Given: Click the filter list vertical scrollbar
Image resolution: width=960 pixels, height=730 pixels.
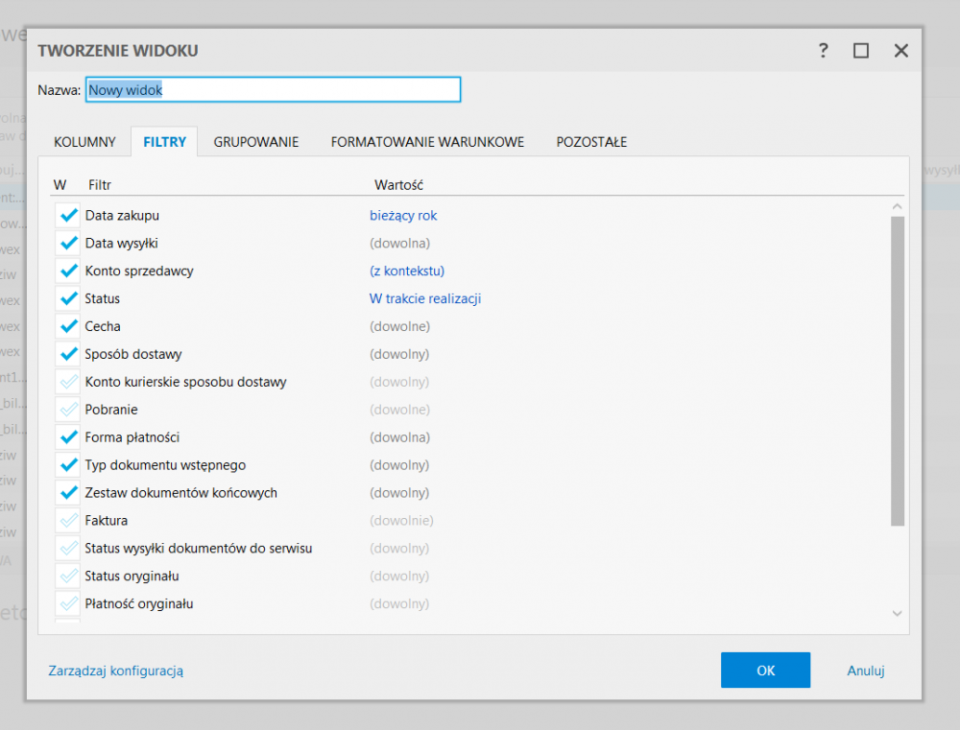Looking at the screenshot, I should pos(898,370).
